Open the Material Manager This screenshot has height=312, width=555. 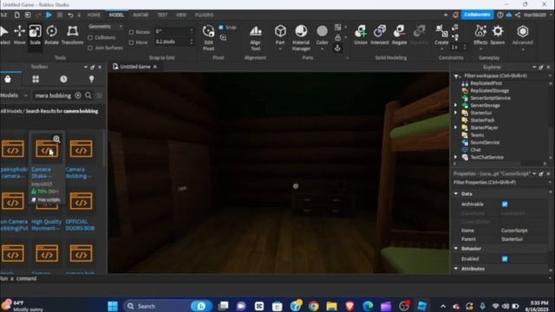(301, 37)
